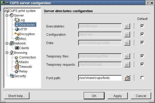Collapse the Server tree node
Viewport: 155px width, 103px height.
coord(7,16)
